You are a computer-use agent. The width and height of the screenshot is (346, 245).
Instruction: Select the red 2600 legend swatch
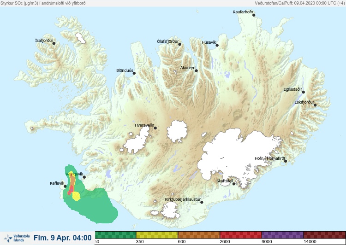(241, 235)
